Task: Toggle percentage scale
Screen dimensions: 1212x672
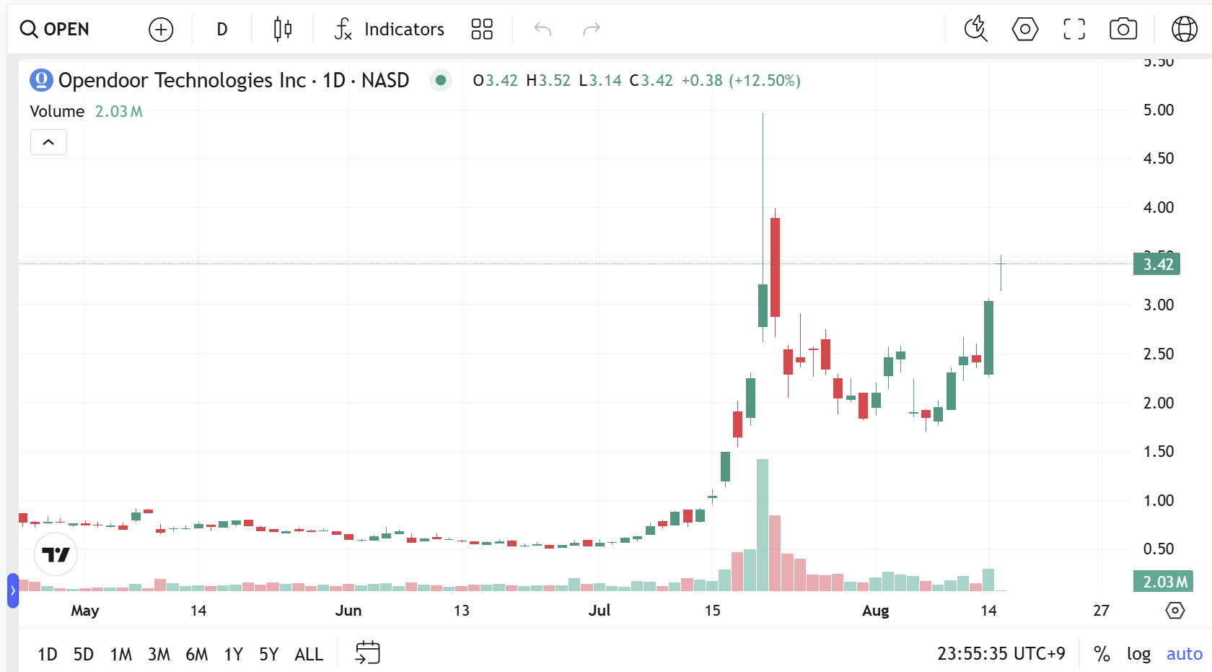Action: pos(1102,654)
